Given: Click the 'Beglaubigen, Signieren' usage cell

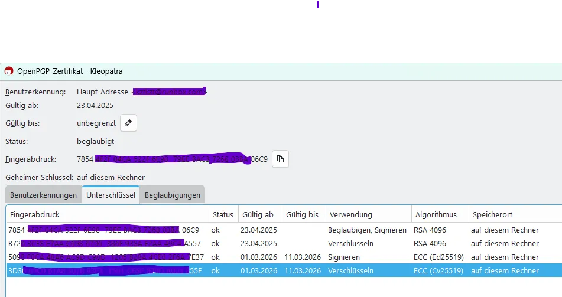Looking at the screenshot, I should coord(367,230).
